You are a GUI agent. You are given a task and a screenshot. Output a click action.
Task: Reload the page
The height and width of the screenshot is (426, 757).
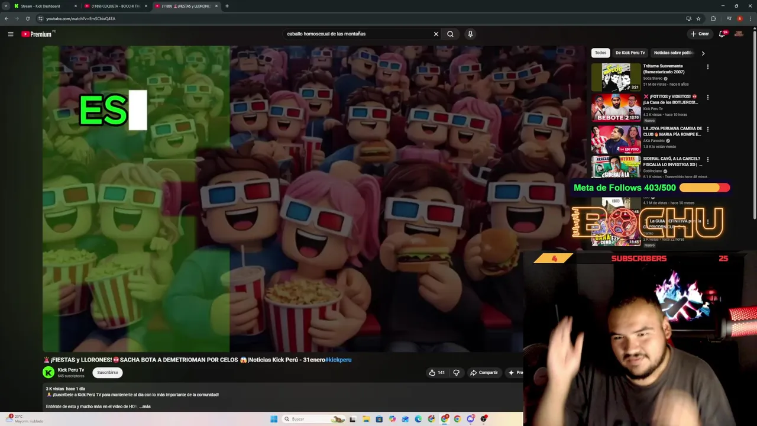27,18
